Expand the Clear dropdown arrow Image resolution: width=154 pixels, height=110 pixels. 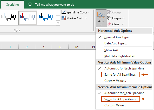(x=123, y=24)
